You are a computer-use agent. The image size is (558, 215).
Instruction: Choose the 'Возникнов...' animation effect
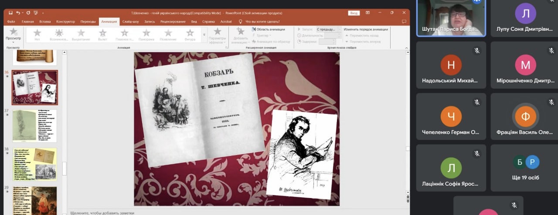(x=59, y=35)
